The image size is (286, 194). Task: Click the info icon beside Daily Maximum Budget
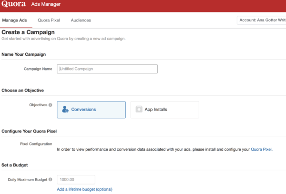51,179
